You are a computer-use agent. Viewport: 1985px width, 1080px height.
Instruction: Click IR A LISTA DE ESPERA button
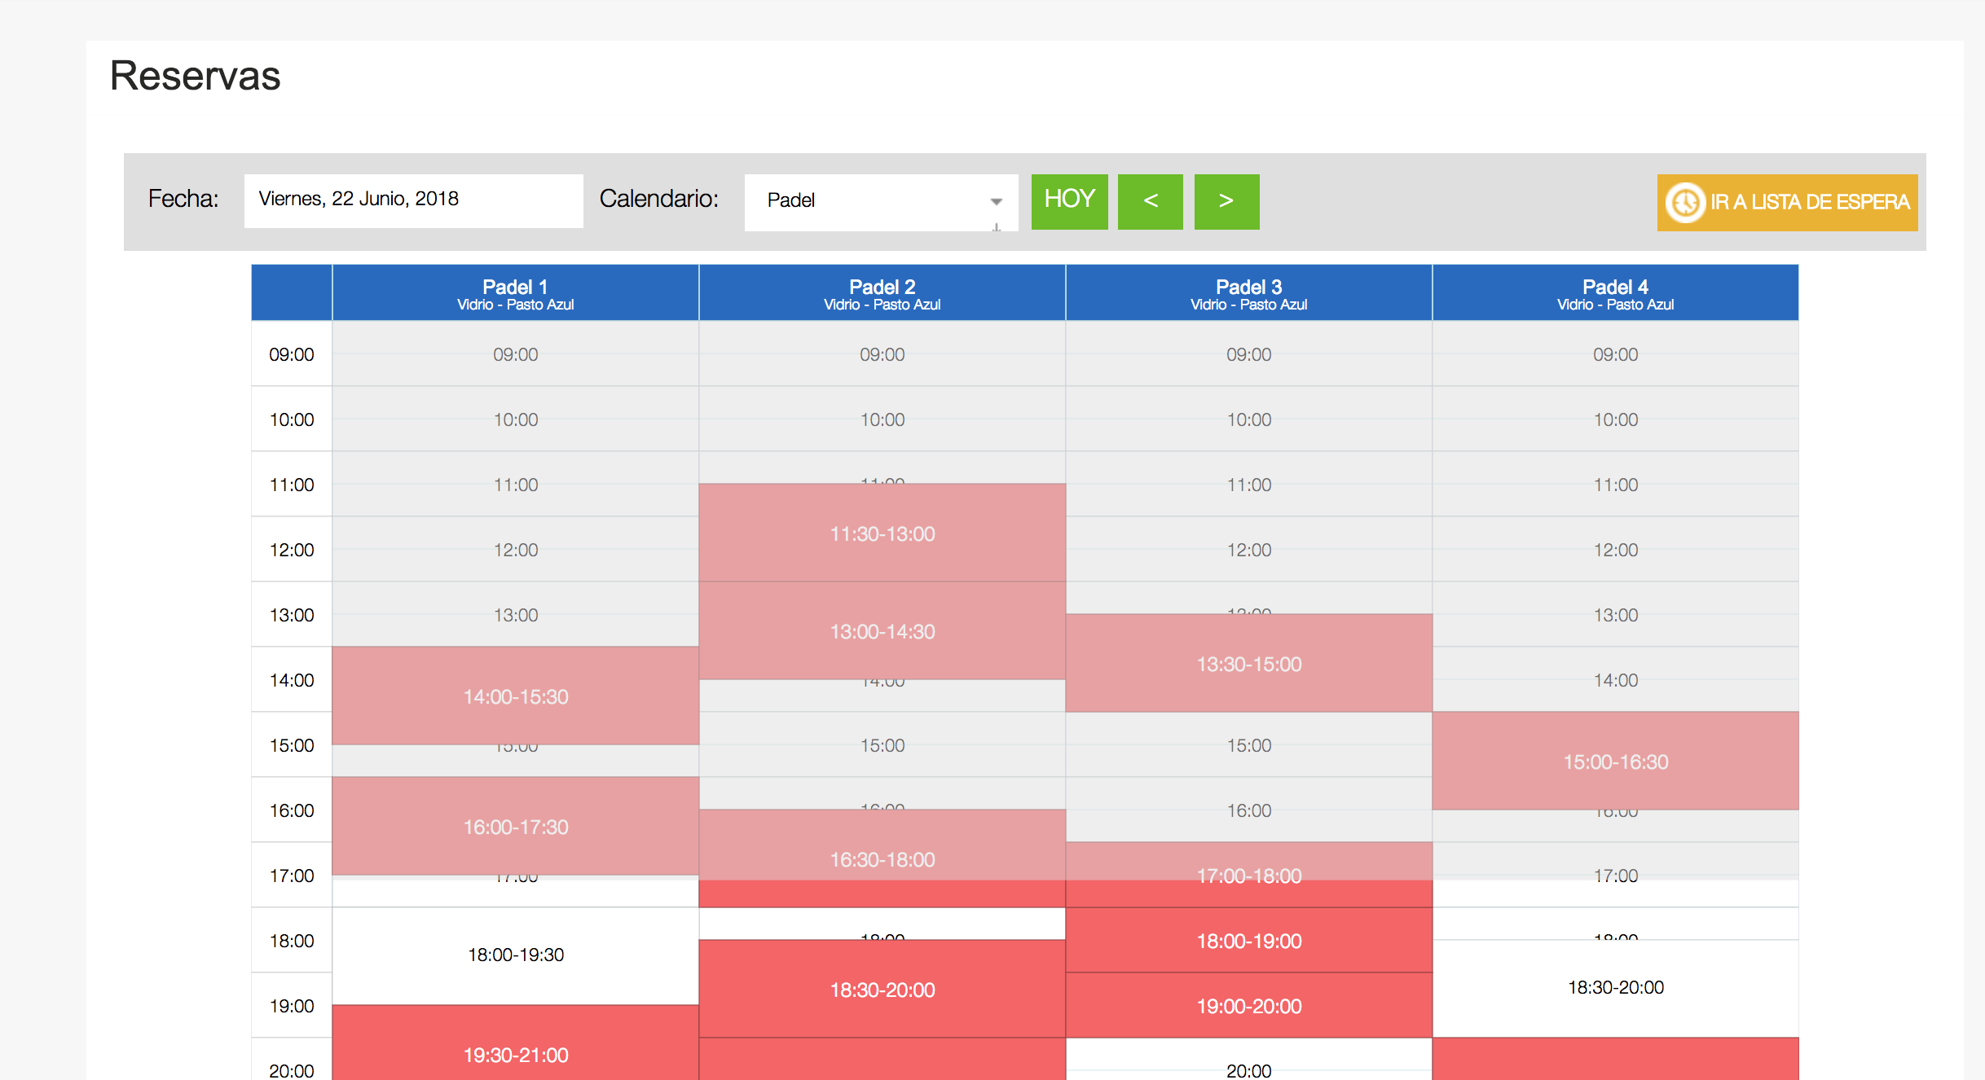1809,203
